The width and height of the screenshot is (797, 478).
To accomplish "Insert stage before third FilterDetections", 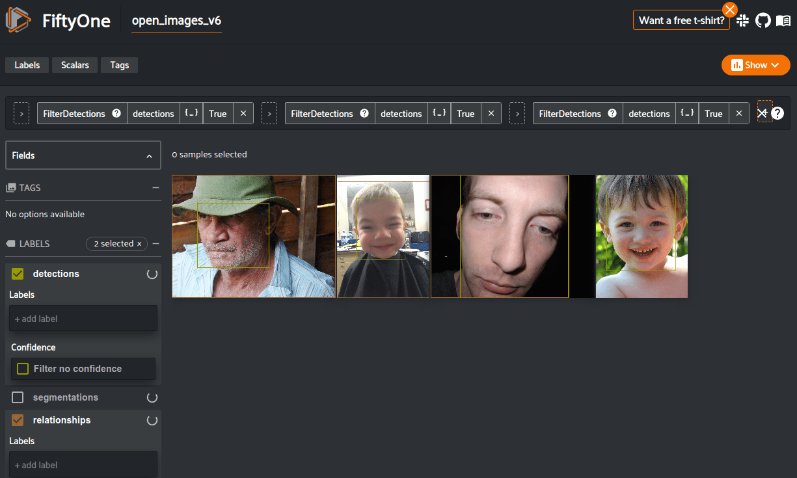I will 517,113.
